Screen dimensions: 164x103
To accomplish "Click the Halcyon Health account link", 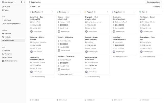I will pos(65,22).
